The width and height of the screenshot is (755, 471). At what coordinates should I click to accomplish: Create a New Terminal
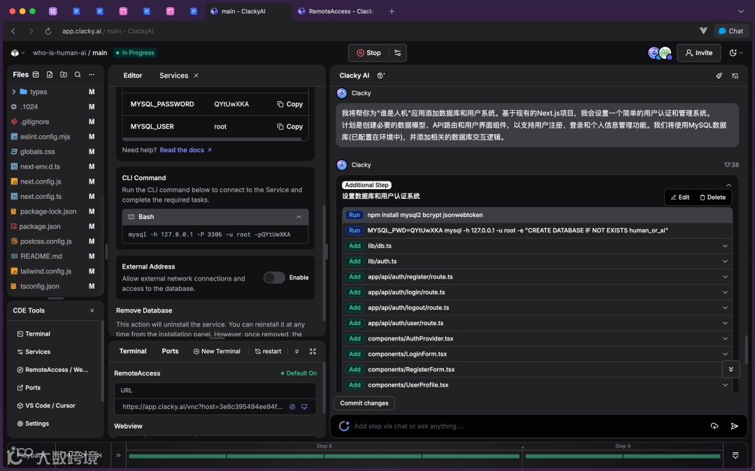point(217,351)
